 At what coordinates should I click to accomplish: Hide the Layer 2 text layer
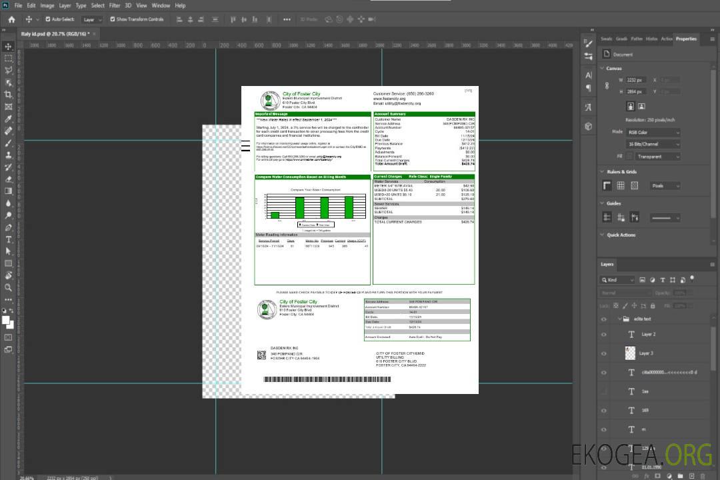tap(604, 335)
